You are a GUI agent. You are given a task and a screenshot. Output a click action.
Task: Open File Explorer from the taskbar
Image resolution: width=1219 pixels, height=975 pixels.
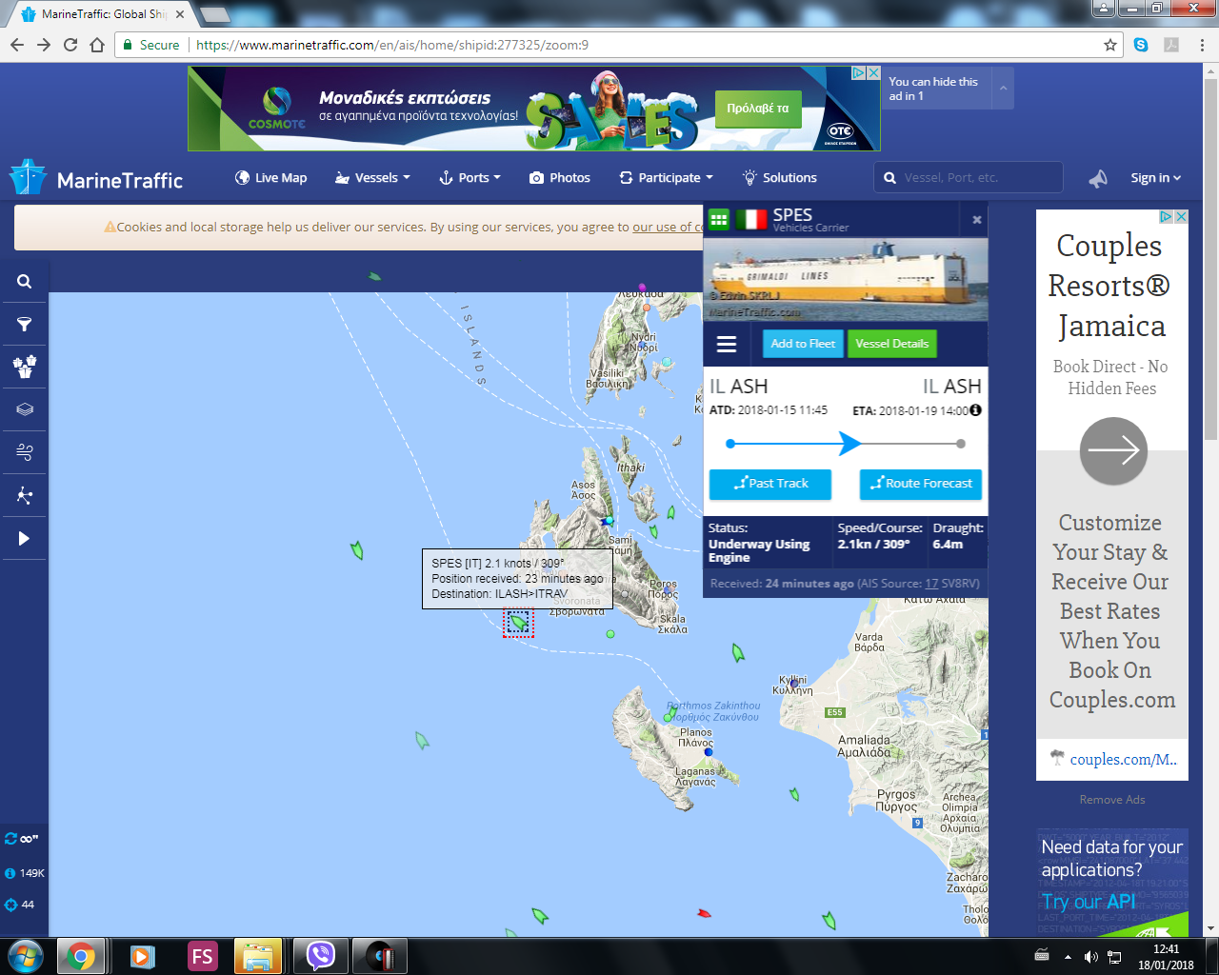pyautogui.click(x=258, y=956)
